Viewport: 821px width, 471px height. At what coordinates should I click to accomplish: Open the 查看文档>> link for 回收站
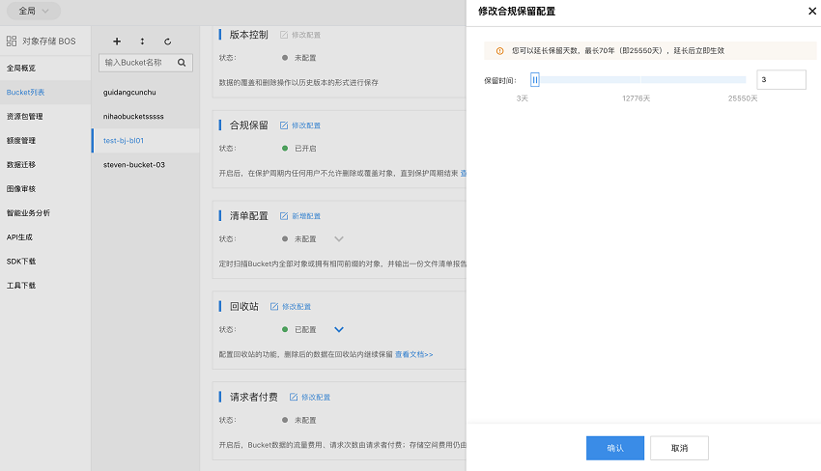point(413,354)
